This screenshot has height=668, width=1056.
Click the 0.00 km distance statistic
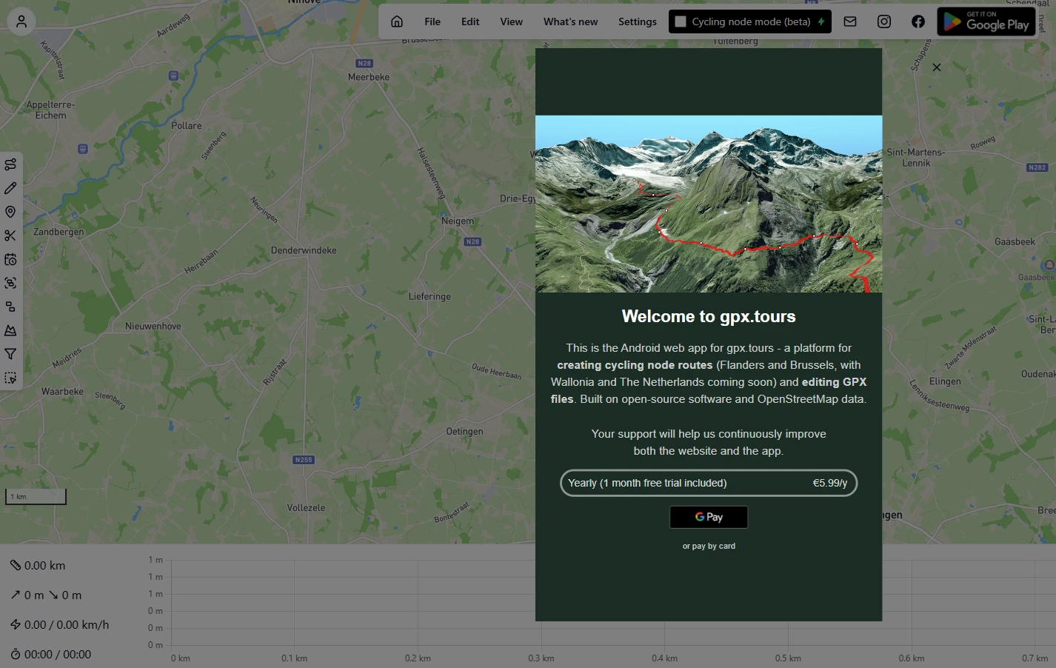[38, 565]
